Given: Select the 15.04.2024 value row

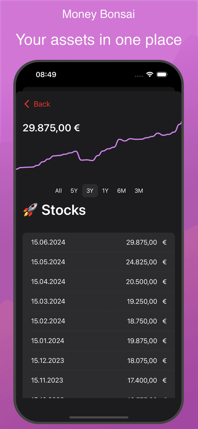Looking at the screenshot, I should tap(98, 282).
